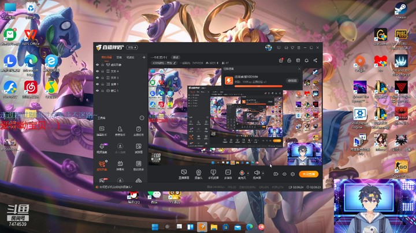
Task: Collapse the 工具箱 panel with minus button
Action: (142, 118)
